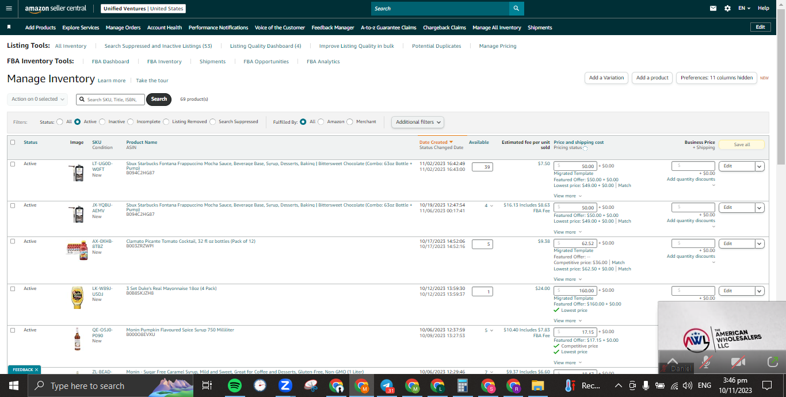This screenshot has width=786, height=397.
Task: Open the Help link in header
Action: 764,8
